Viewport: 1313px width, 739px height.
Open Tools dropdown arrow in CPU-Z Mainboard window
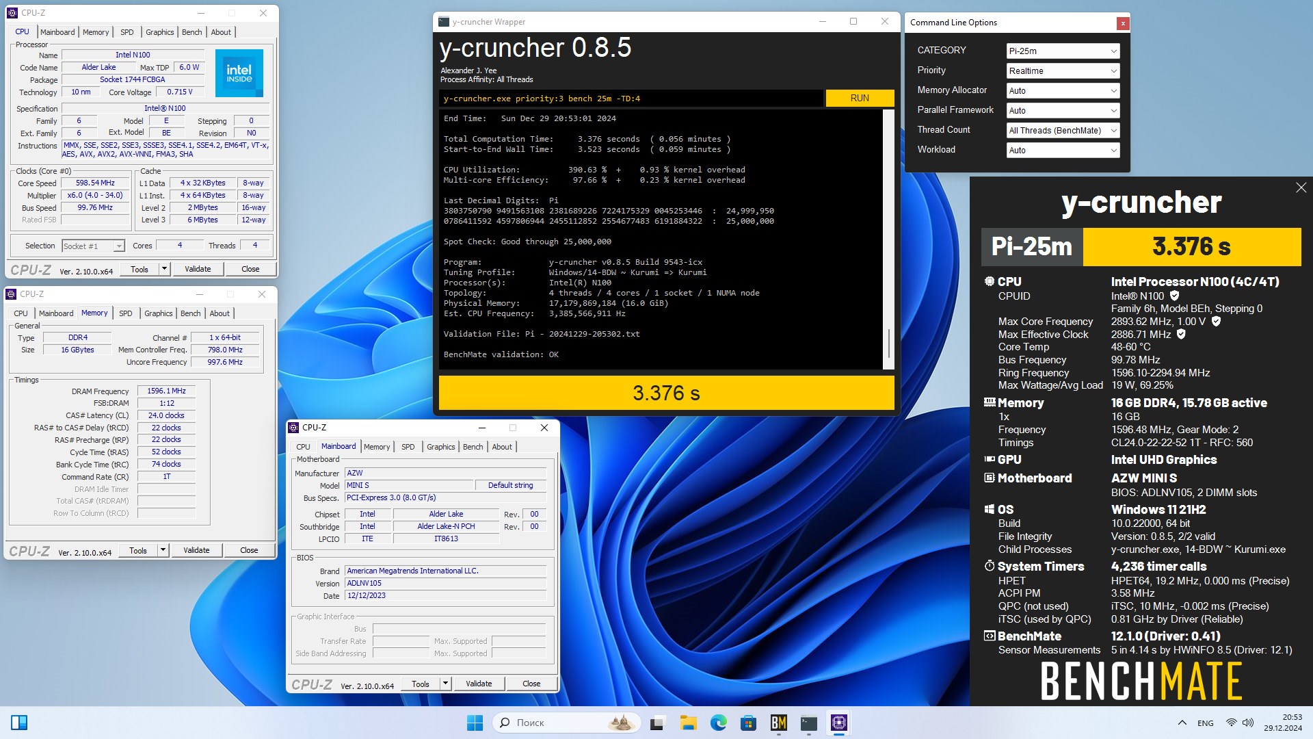[445, 684]
